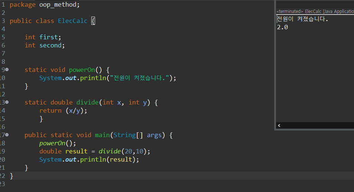Click the package name oop_method
Screen dimensions: 354x192
58,5
